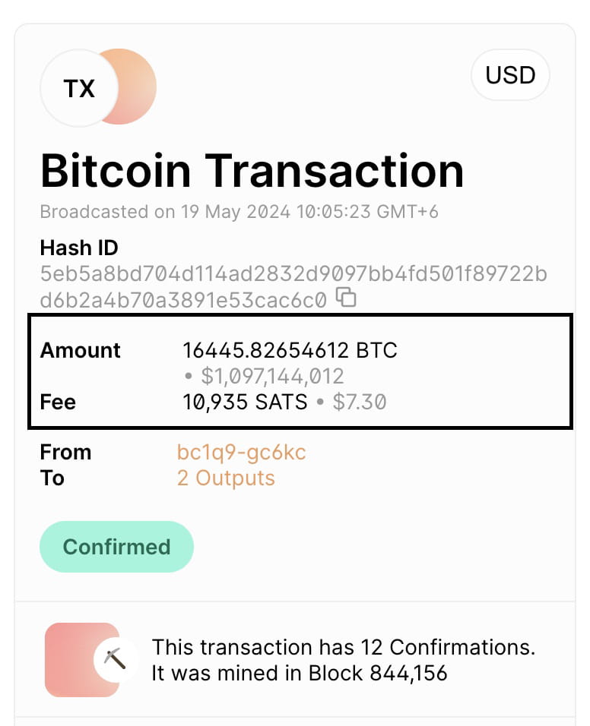This screenshot has height=726, width=590.
Task: Click the TX circle badge icon
Action: click(x=79, y=88)
